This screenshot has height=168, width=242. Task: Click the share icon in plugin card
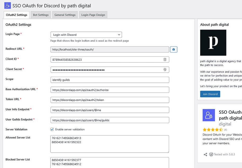[206, 155]
